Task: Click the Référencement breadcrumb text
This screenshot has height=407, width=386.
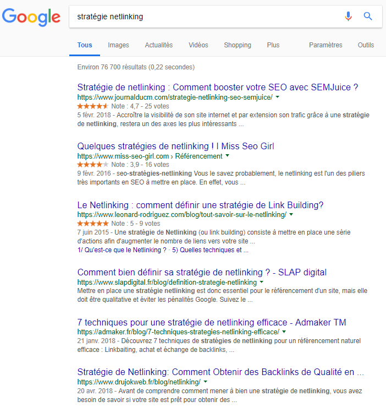Action: (198, 156)
